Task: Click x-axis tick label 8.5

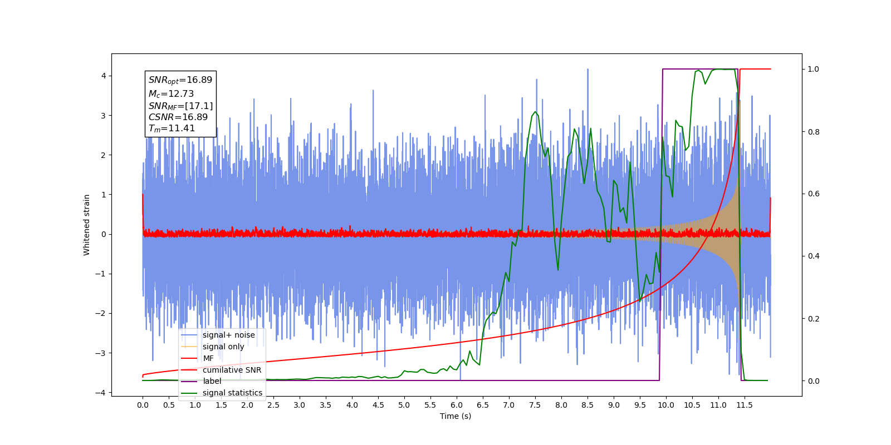Action: click(588, 405)
